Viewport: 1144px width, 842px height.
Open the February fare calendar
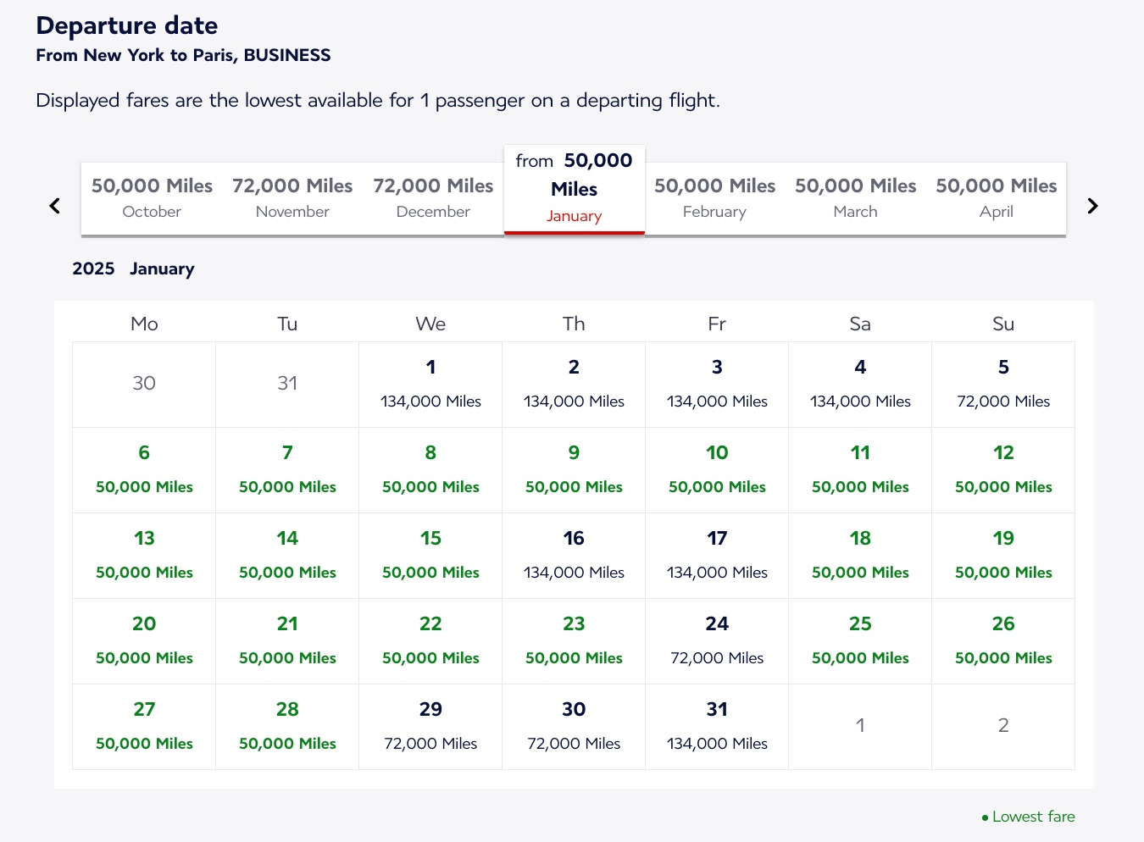click(x=714, y=198)
